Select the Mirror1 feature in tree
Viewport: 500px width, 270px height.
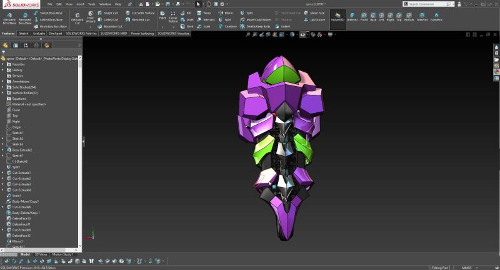click(14, 241)
